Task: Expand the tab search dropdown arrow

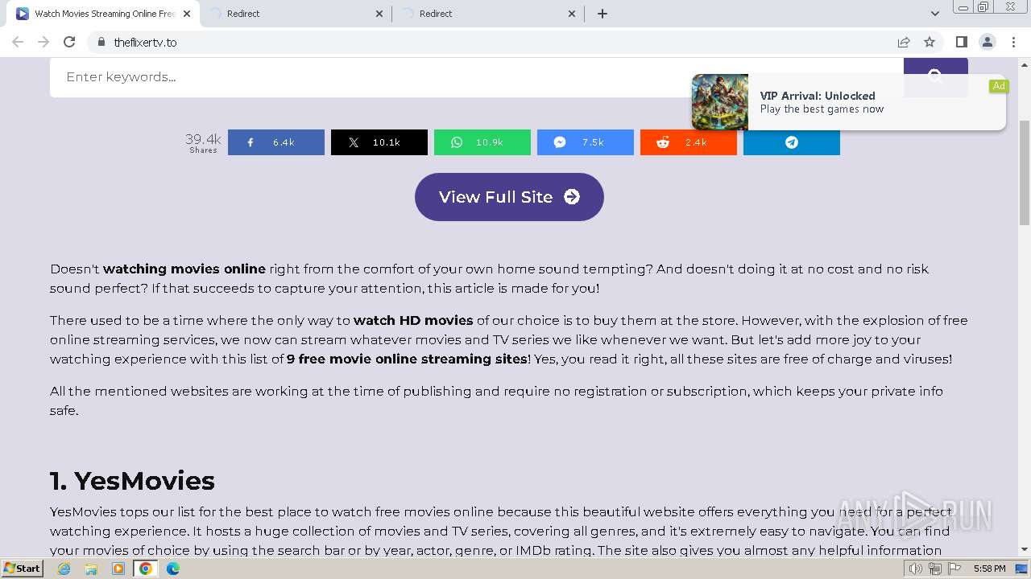Action: [935, 14]
